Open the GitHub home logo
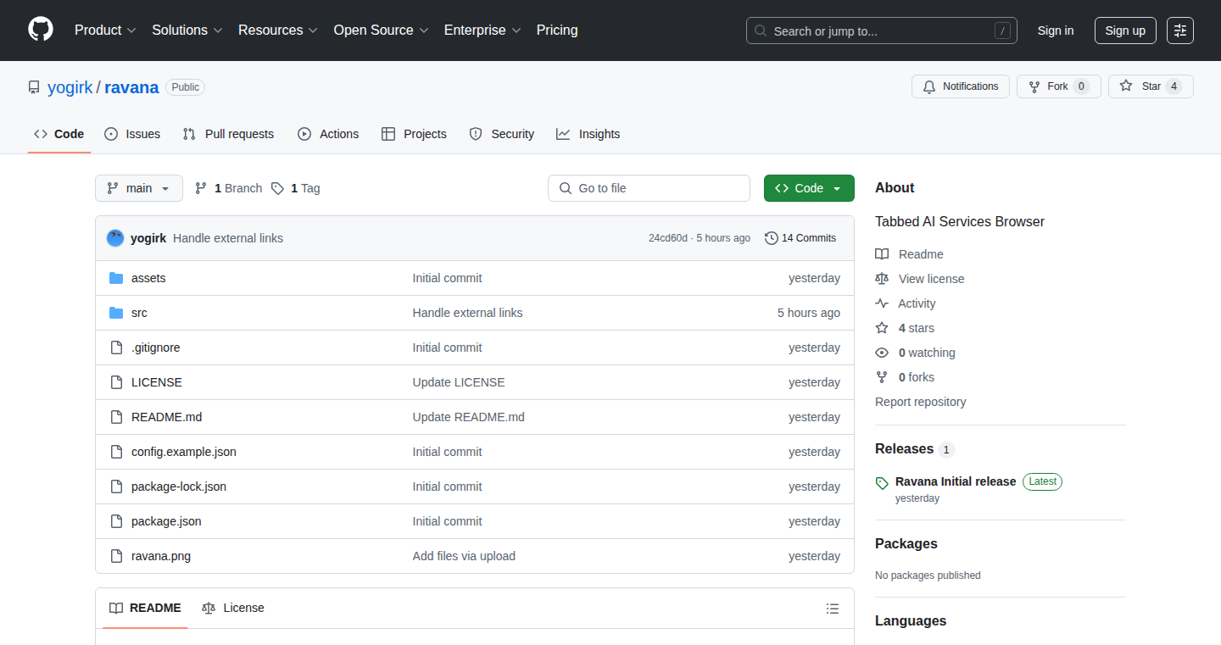The height and width of the screenshot is (645, 1221). (41, 30)
